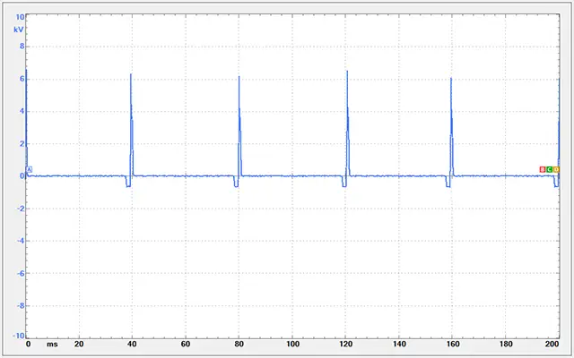Click the ignition spike peak near 160 ms
This screenshot has width=574, height=358.
tap(451, 79)
